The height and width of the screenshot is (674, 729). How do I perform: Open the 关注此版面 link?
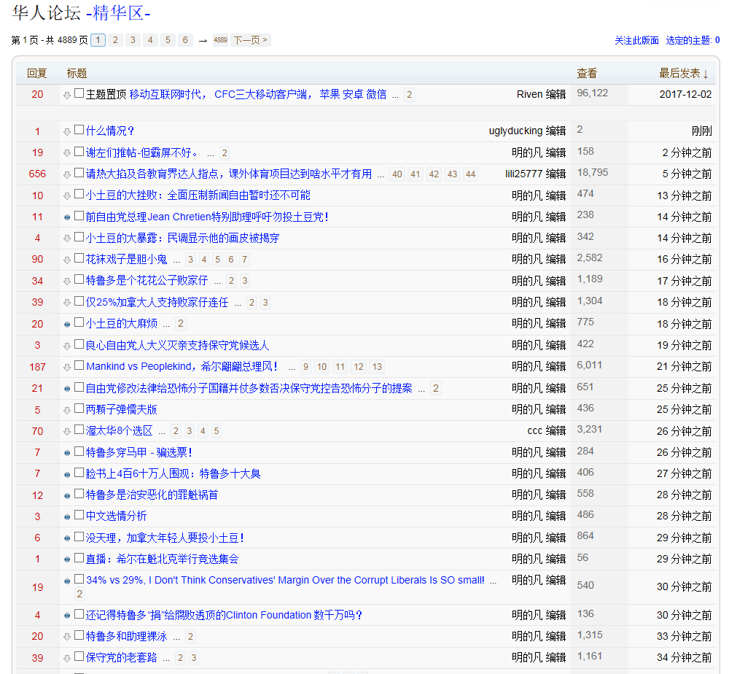coord(636,41)
